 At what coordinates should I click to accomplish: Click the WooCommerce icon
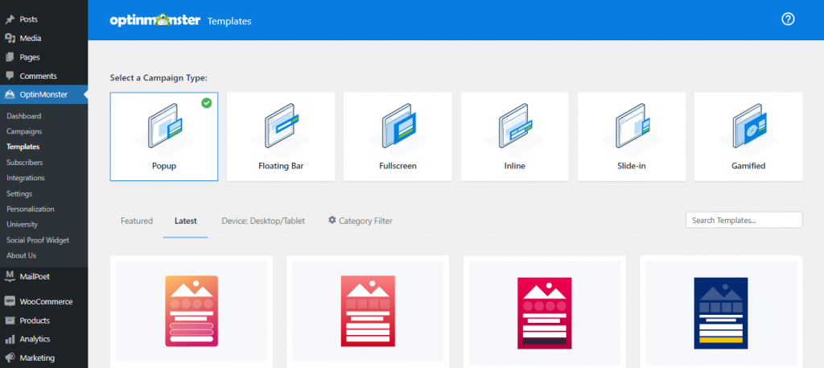(x=10, y=302)
